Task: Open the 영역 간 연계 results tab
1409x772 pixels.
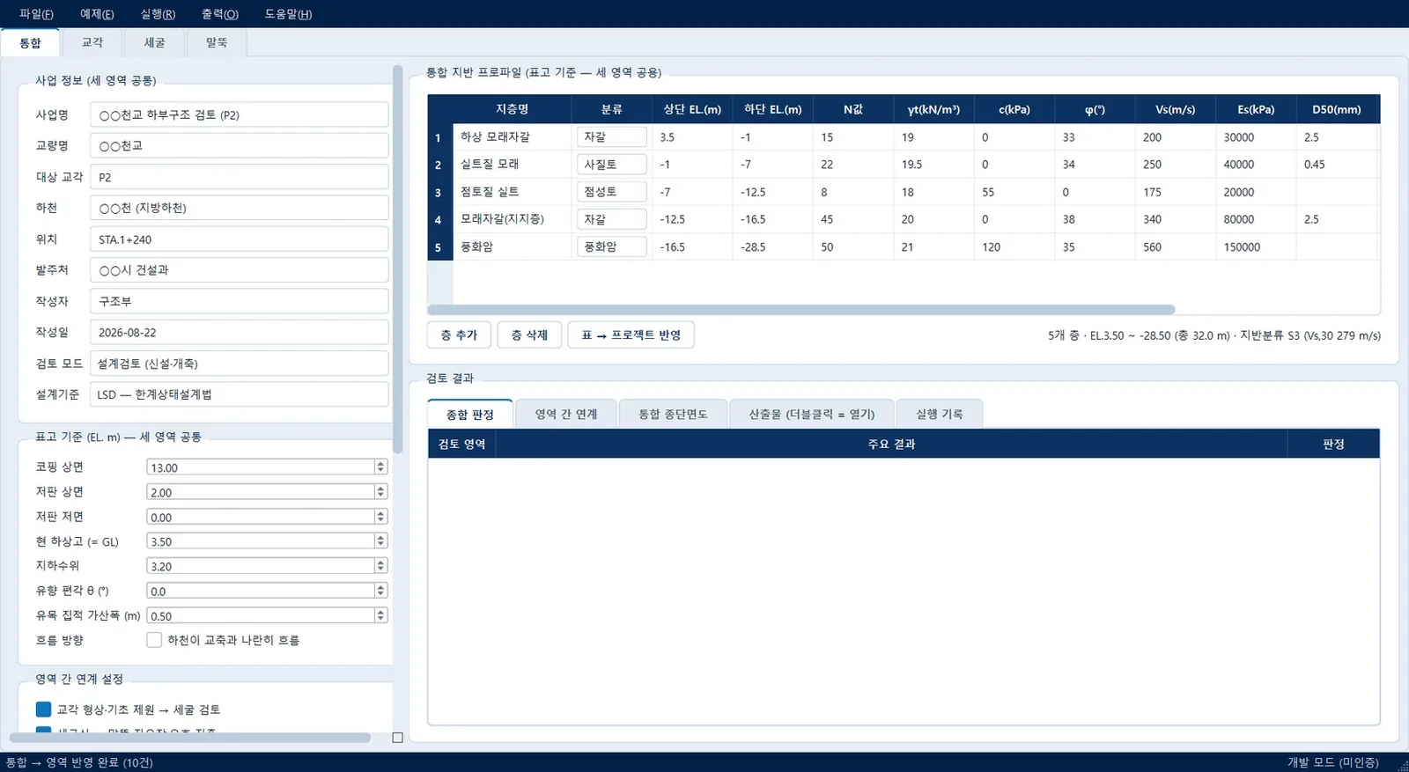Action: (566, 414)
